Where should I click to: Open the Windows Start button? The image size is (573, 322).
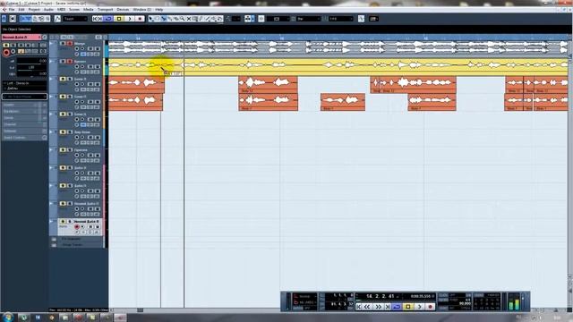pyautogui.click(x=7, y=318)
